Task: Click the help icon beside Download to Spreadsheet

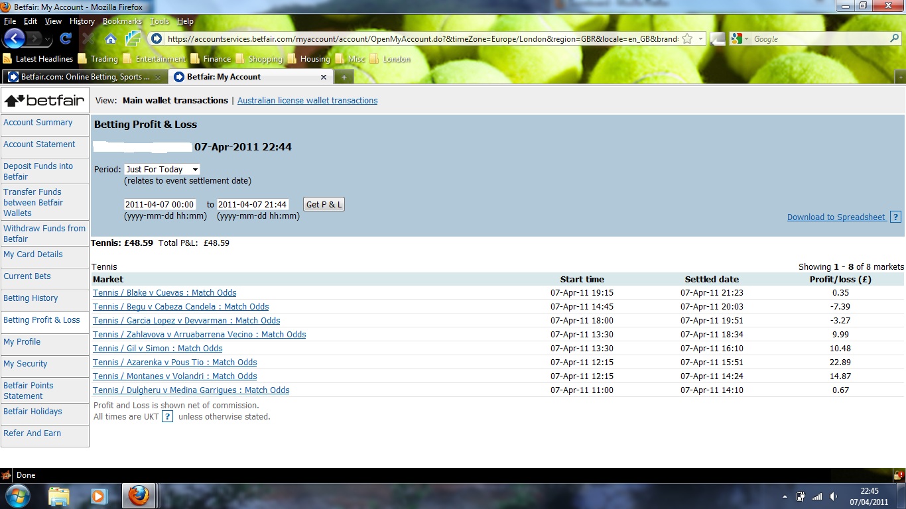Action: tap(895, 217)
